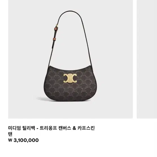The image size is (157, 157).
Task: Click the monogram canvas body below the clasp
Action: (x=70, y=90)
